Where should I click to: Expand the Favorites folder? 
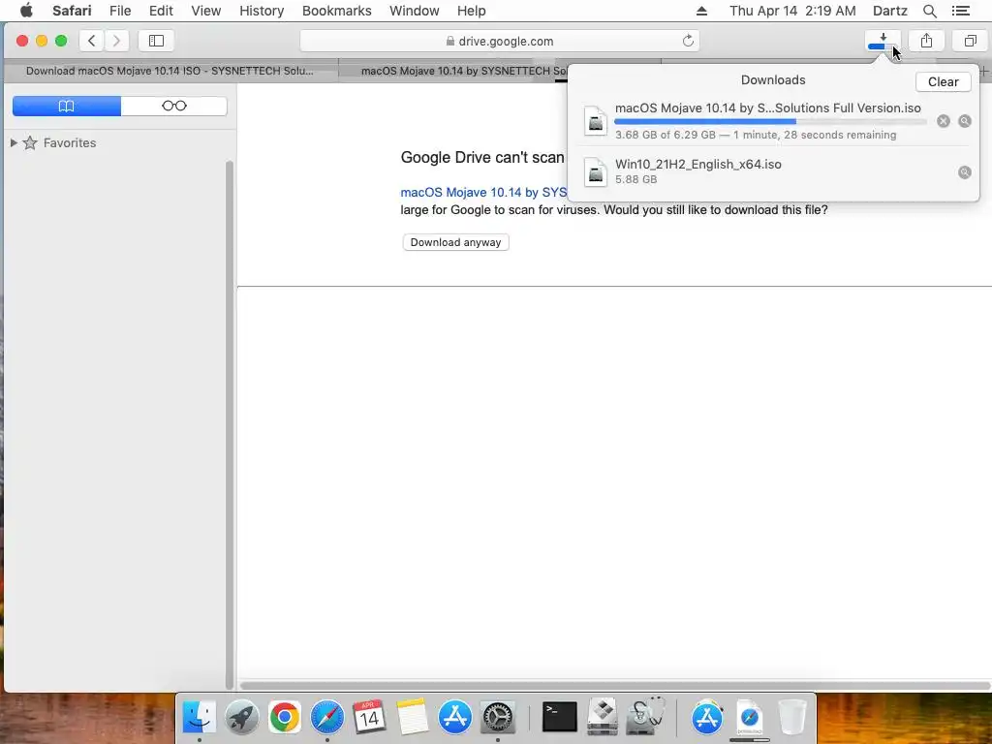pos(14,143)
